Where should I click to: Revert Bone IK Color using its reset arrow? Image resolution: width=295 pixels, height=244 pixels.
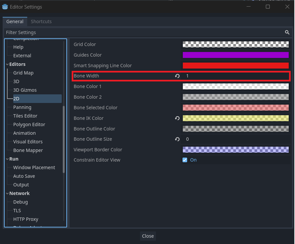(x=177, y=118)
